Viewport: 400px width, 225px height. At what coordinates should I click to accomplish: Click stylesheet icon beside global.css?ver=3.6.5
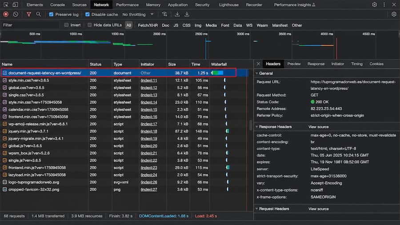coord(4,87)
